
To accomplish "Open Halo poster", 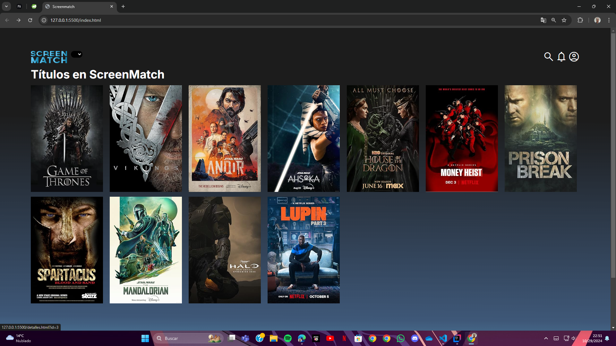I will pos(225,250).
